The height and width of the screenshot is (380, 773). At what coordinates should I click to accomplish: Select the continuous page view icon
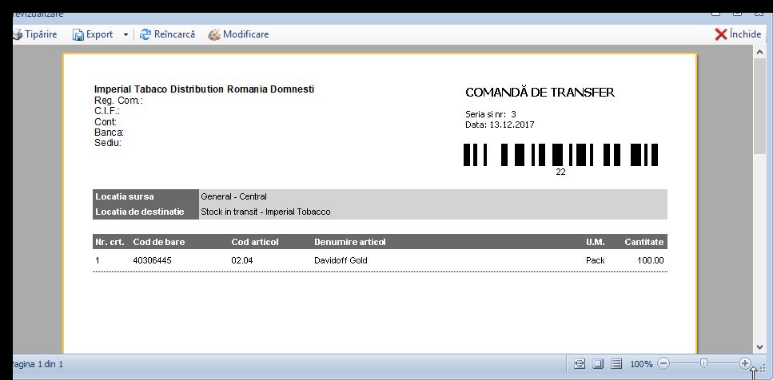616,364
